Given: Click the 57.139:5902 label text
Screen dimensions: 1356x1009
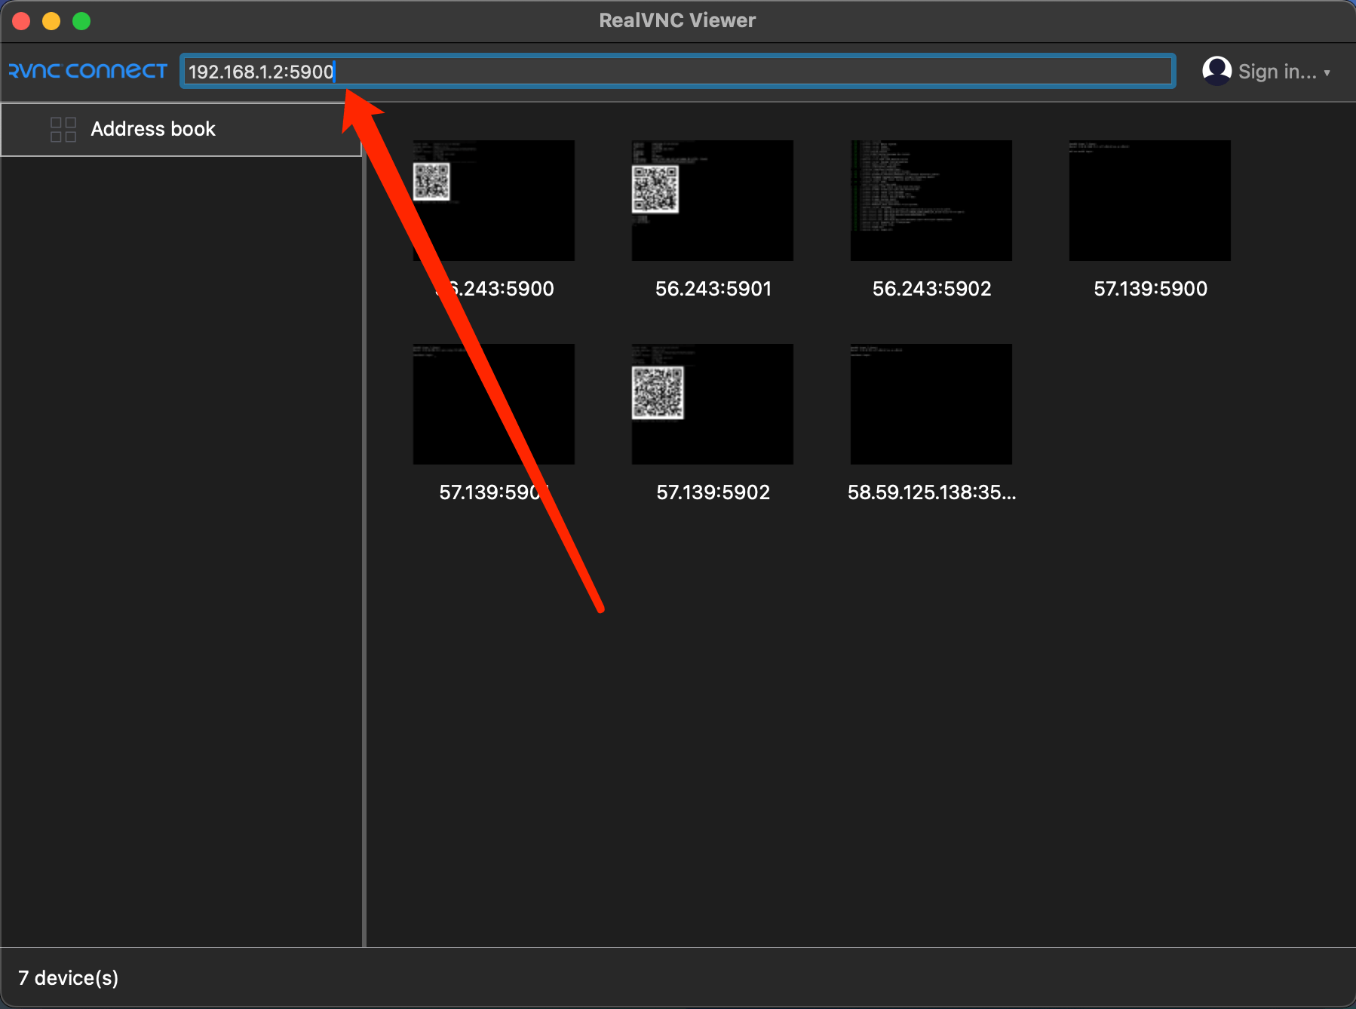Looking at the screenshot, I should coord(713,492).
